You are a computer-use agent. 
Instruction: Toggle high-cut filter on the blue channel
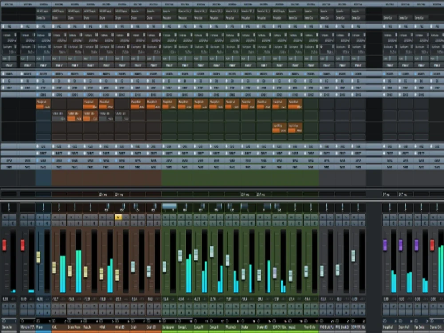(x=44, y=38)
